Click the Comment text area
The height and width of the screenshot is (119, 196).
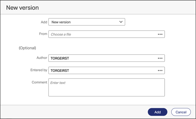[x=107, y=87]
